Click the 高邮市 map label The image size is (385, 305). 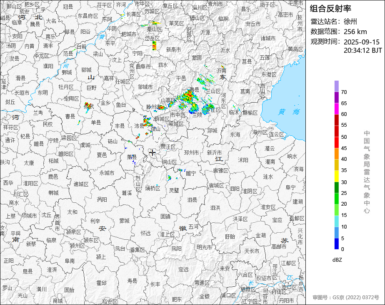[x=279, y=247]
